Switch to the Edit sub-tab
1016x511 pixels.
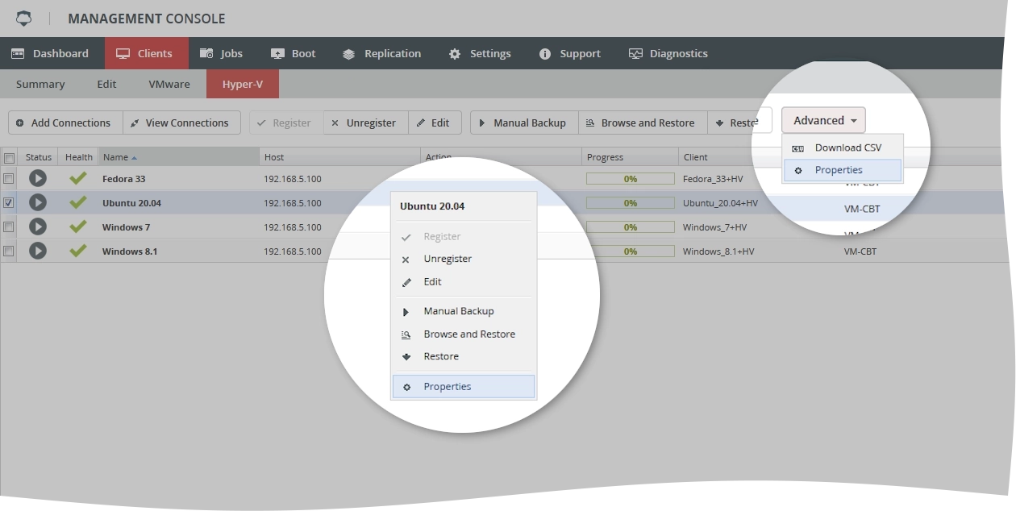click(x=106, y=84)
